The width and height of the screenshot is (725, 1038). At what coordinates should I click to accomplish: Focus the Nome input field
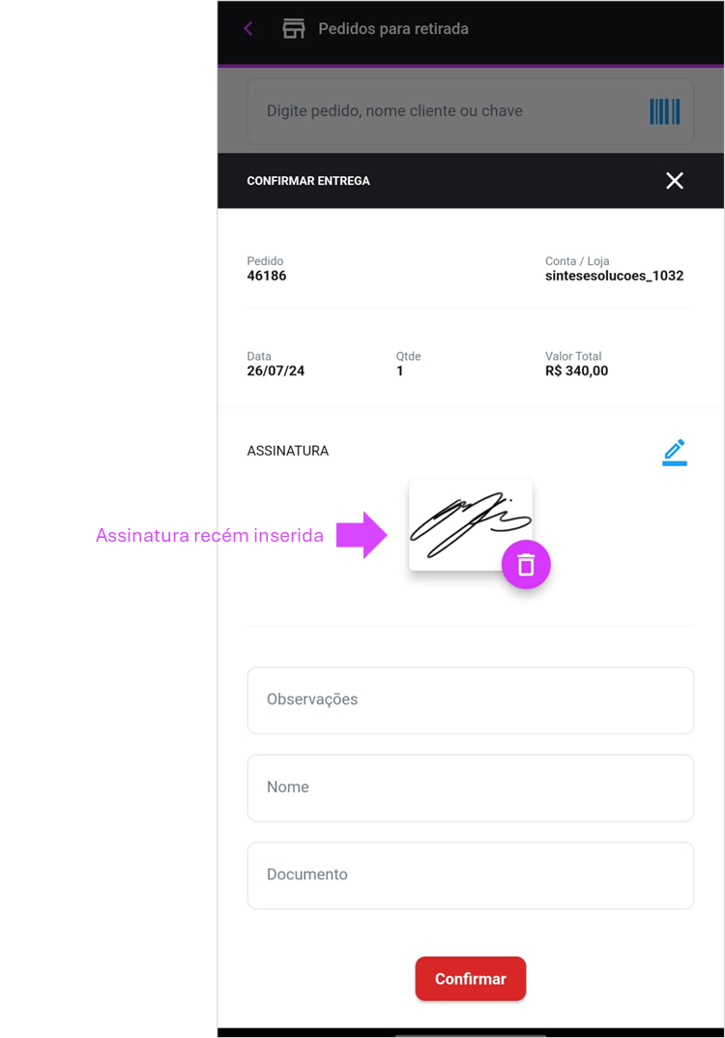[471, 787]
